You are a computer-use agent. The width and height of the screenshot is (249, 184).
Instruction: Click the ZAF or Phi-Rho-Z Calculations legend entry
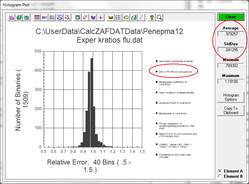[x=175, y=72]
